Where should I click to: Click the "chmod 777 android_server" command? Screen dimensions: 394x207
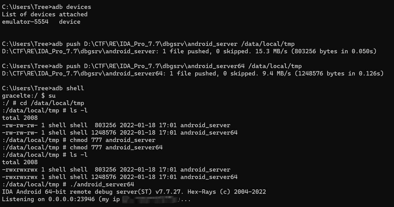point(112,140)
